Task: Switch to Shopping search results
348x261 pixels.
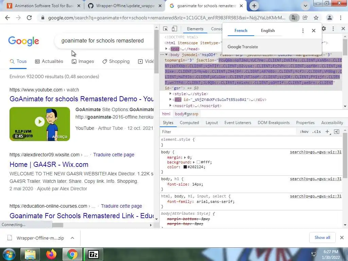Action: [116, 62]
